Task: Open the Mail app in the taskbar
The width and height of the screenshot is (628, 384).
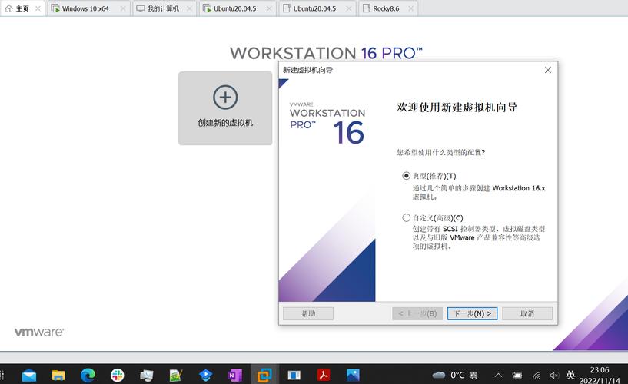Action: pos(29,376)
